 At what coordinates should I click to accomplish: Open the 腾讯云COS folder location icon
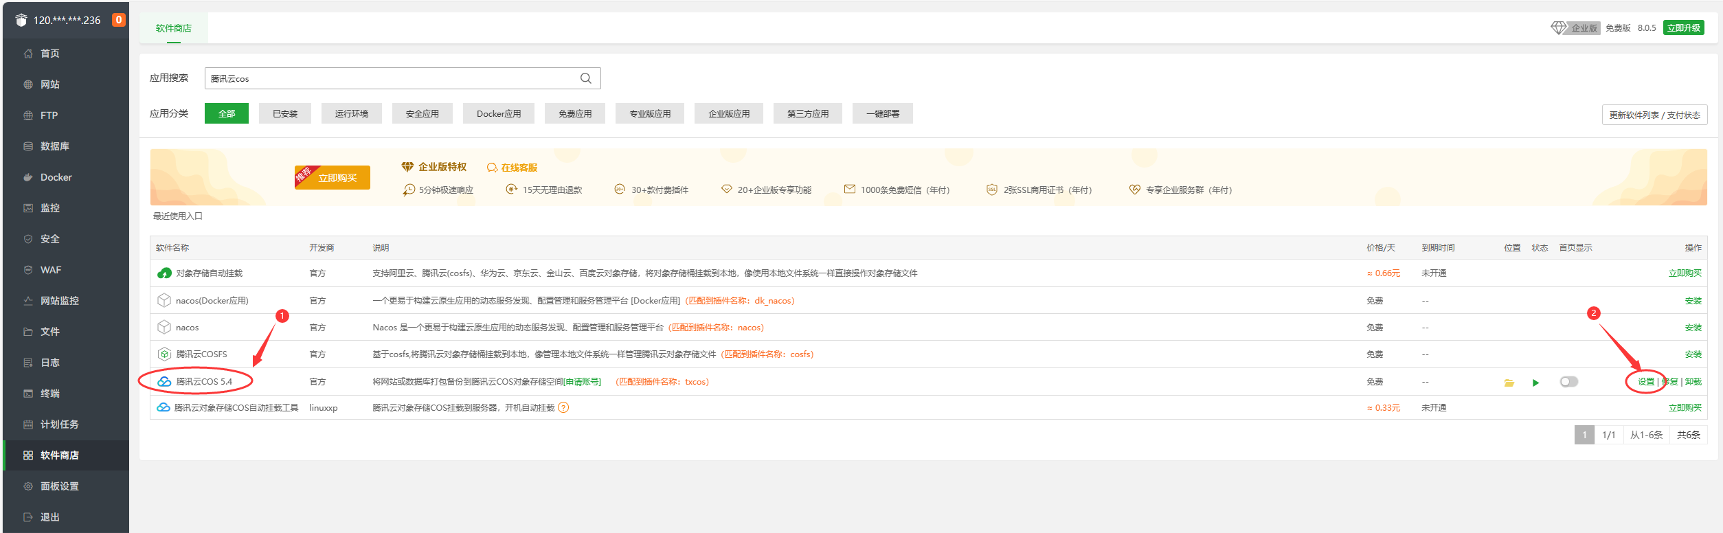tap(1509, 383)
